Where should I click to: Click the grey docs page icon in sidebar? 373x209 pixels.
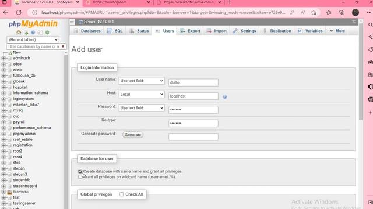coord(40,33)
